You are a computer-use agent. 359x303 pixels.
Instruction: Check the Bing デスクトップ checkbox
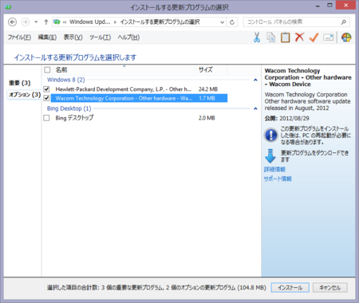click(x=46, y=118)
